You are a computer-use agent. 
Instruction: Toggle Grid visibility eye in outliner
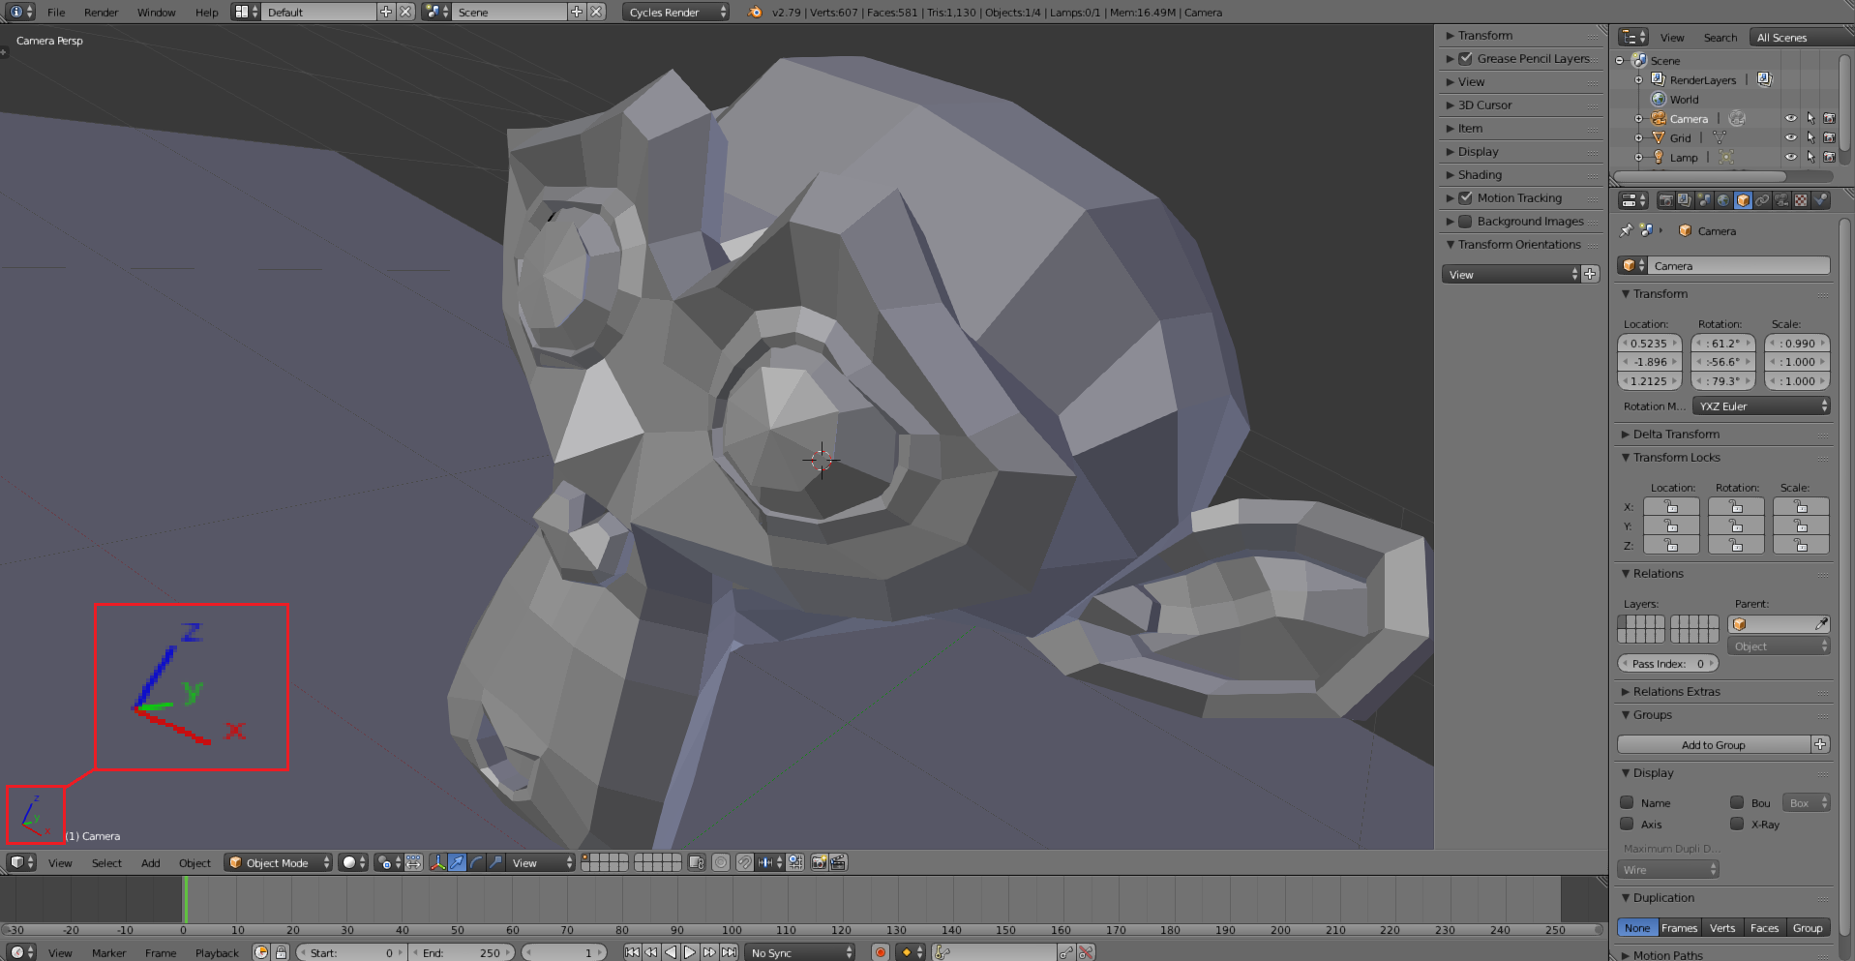1791,137
